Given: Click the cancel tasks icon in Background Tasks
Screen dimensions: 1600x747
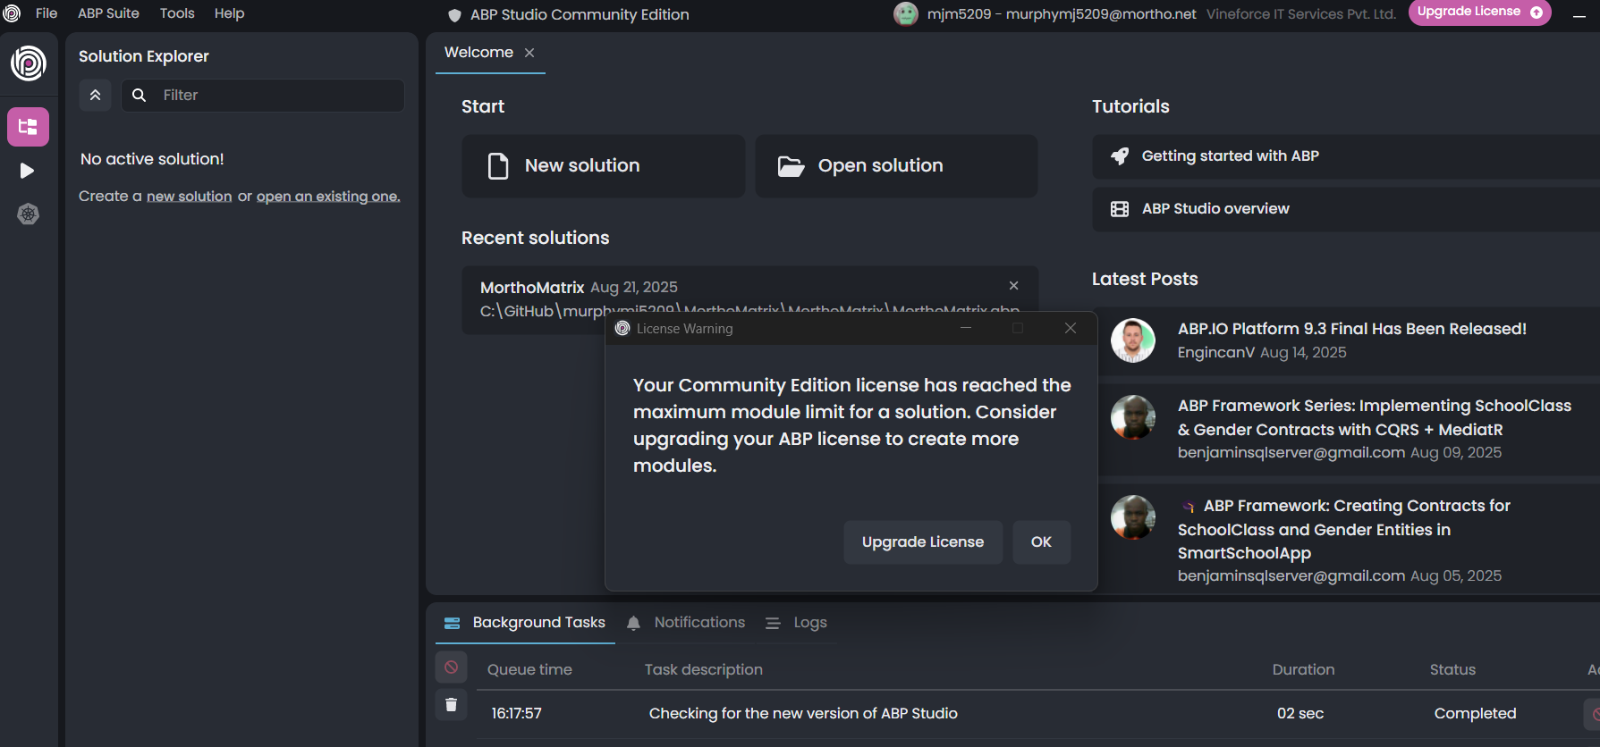Looking at the screenshot, I should pyautogui.click(x=451, y=667).
